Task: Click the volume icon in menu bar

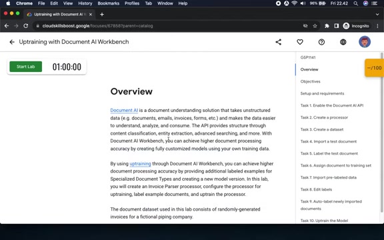Action: coord(303,3)
